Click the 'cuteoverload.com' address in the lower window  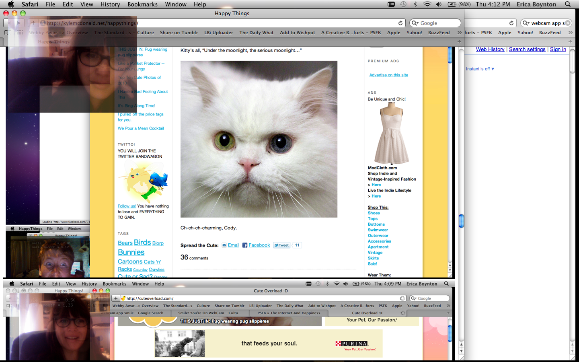[150, 298]
